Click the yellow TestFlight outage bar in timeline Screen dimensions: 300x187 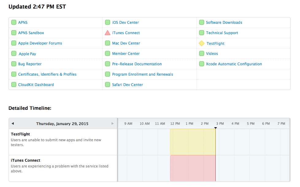pyautogui.click(x=193, y=142)
